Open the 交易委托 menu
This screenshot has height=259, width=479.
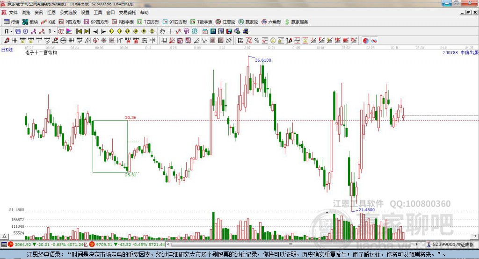pos(127,13)
